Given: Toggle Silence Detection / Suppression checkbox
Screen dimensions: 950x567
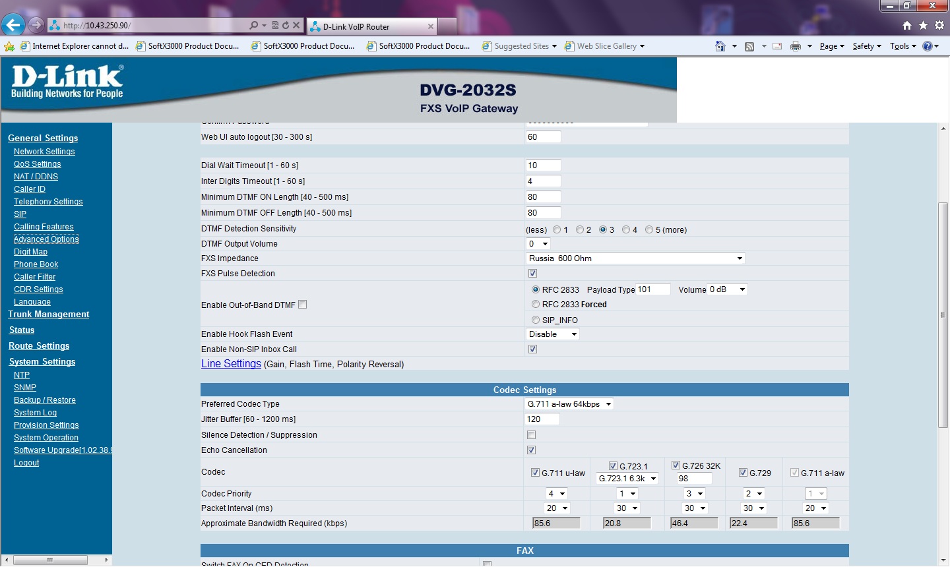Looking at the screenshot, I should (532, 435).
